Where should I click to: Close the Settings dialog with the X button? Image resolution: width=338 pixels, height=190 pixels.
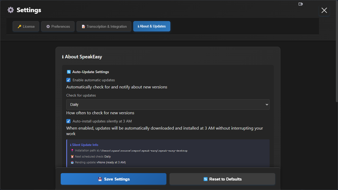coord(324,10)
